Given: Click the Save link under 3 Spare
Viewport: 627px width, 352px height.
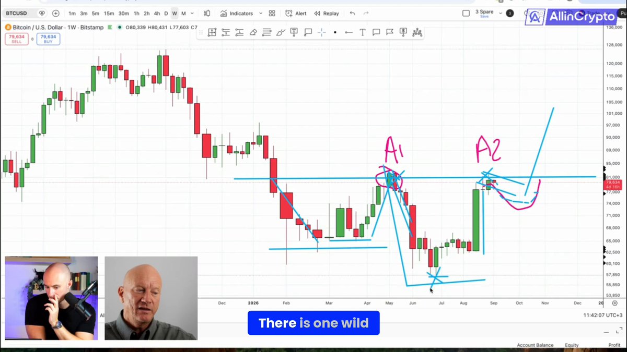Looking at the screenshot, I should click(484, 17).
